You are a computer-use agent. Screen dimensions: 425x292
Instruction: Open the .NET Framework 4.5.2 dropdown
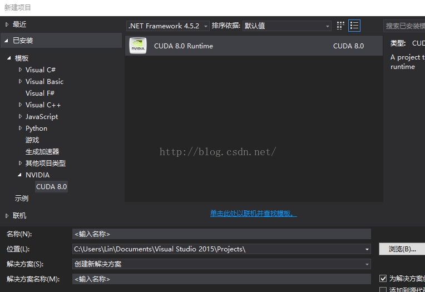pos(168,26)
